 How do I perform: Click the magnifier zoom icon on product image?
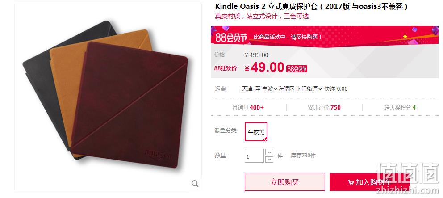click(195, 184)
